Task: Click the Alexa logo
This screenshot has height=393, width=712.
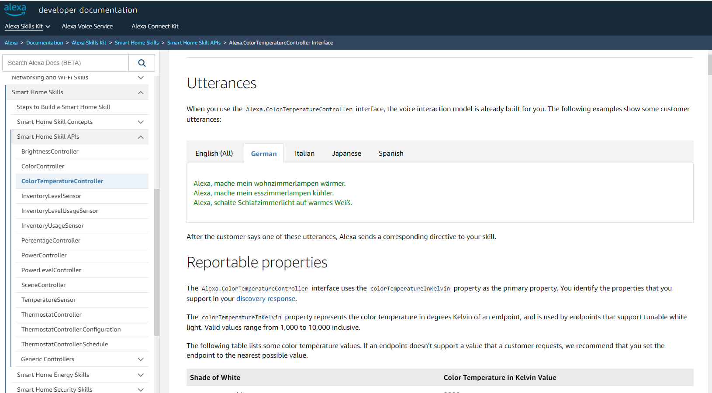Action: 15,10
